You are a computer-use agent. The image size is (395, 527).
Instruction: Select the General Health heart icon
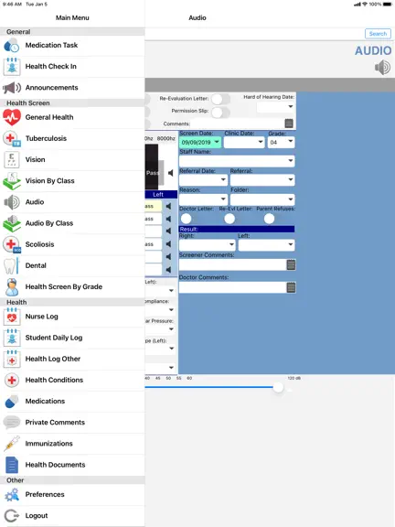pyautogui.click(x=11, y=117)
